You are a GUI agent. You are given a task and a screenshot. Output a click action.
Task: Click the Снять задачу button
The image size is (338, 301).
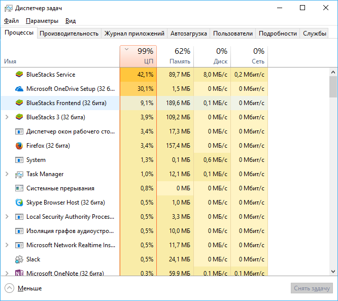[x=312, y=288]
